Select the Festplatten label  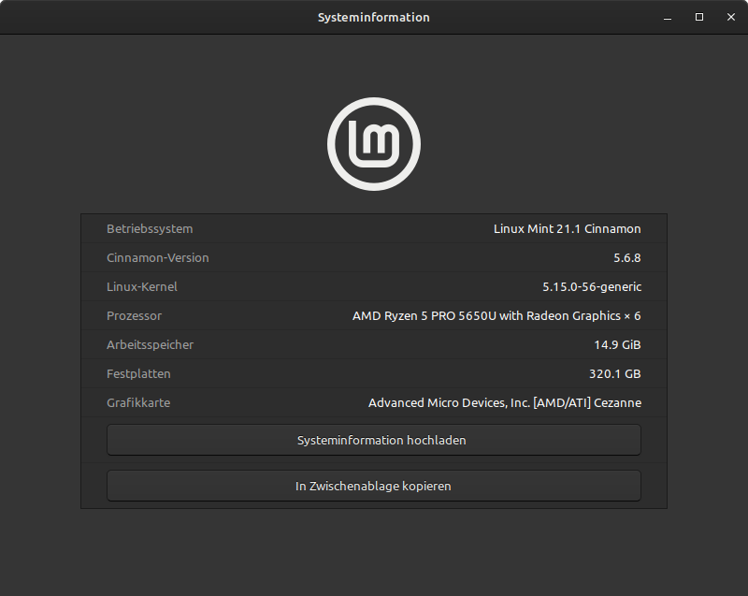coord(138,373)
